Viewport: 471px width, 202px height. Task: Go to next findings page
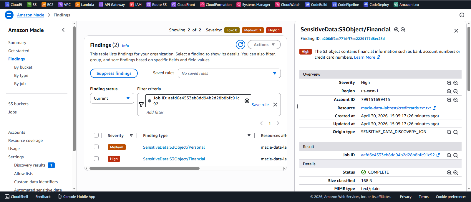tap(278, 123)
